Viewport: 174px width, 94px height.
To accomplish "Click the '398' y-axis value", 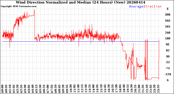I will point(167,15).
